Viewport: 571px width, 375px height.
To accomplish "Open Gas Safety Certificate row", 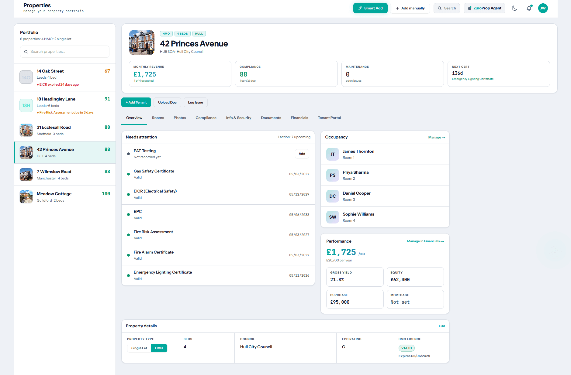I will [218, 174].
